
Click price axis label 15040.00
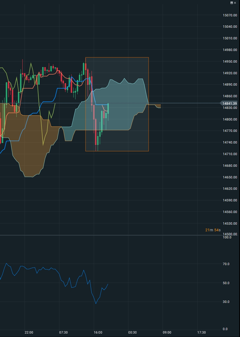pyautogui.click(x=230, y=27)
